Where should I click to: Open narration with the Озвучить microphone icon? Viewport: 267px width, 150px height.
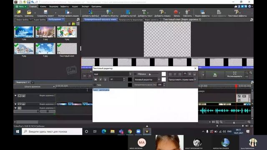[187, 13]
